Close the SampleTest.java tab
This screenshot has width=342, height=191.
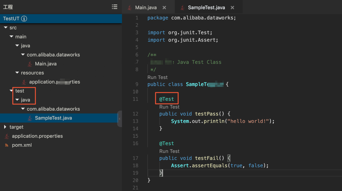(233, 8)
